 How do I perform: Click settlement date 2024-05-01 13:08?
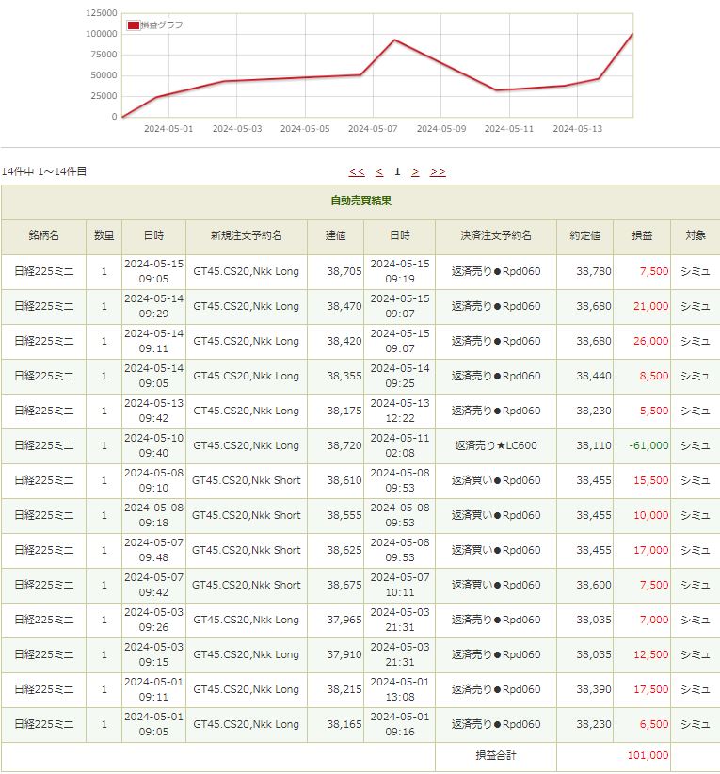(x=400, y=689)
